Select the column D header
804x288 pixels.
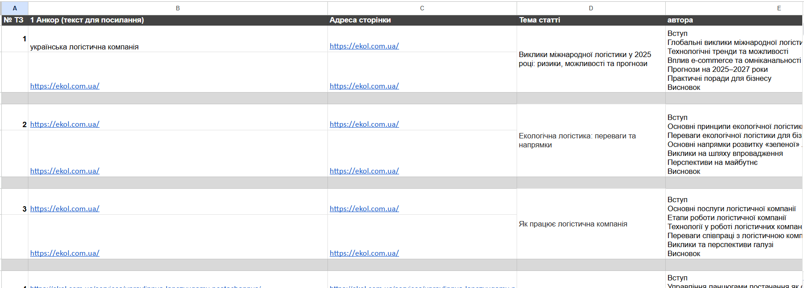(591, 8)
